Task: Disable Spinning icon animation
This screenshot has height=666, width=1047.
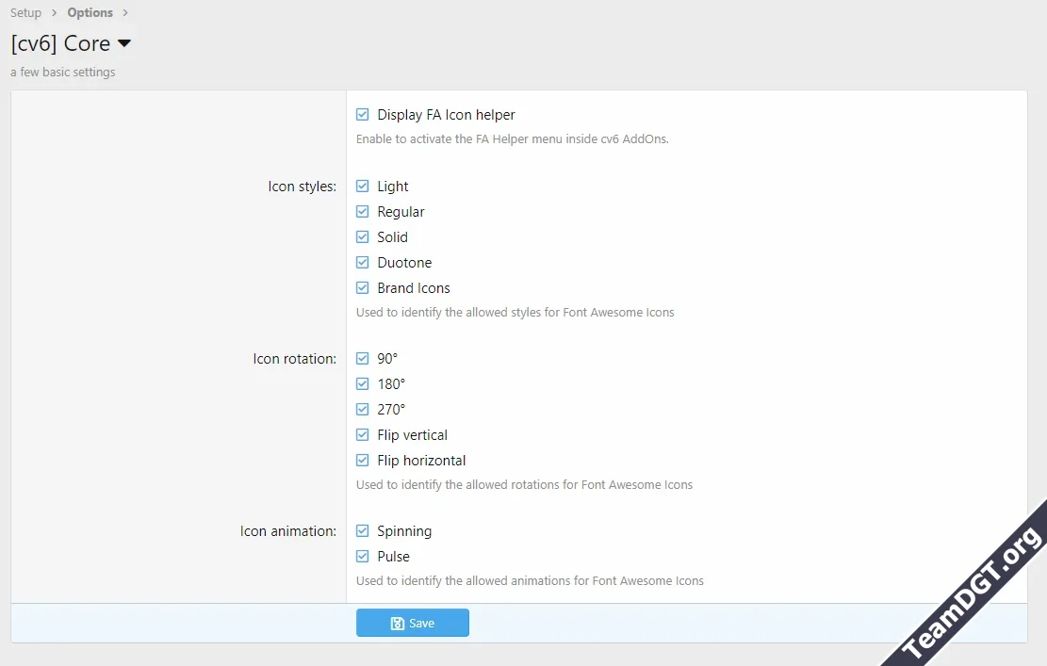Action: click(363, 531)
